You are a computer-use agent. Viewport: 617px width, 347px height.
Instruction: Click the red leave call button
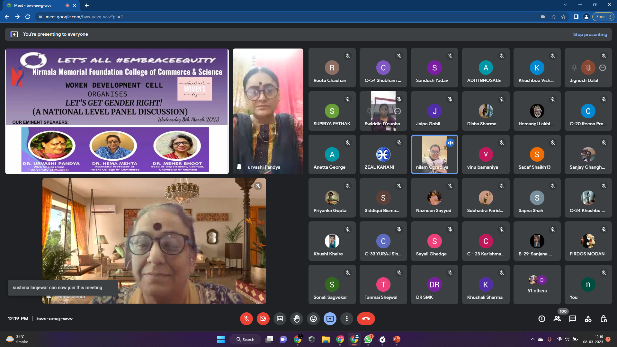tap(366, 319)
